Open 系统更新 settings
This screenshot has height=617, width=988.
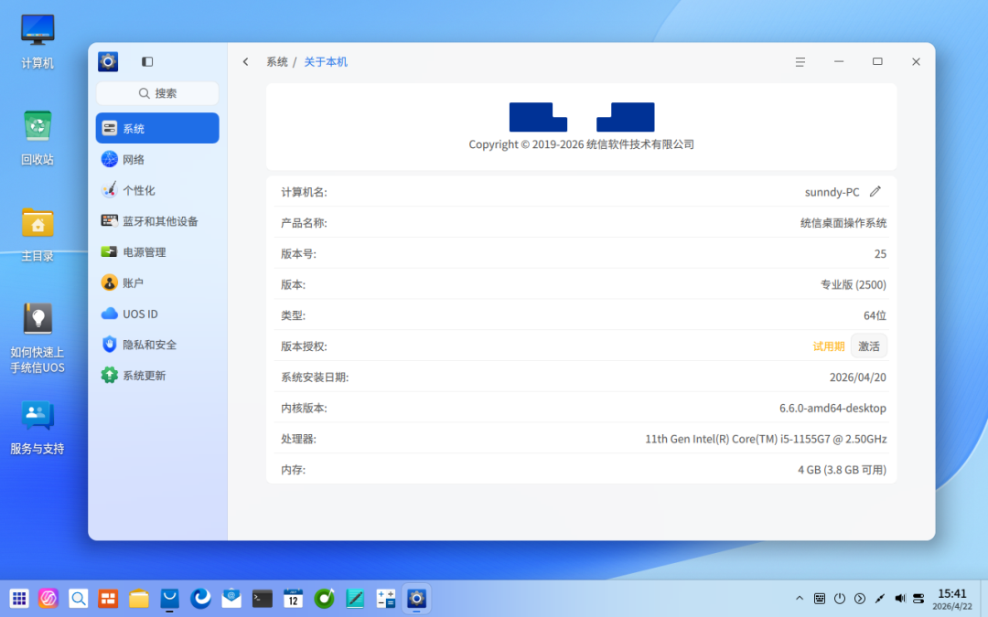pyautogui.click(x=157, y=376)
